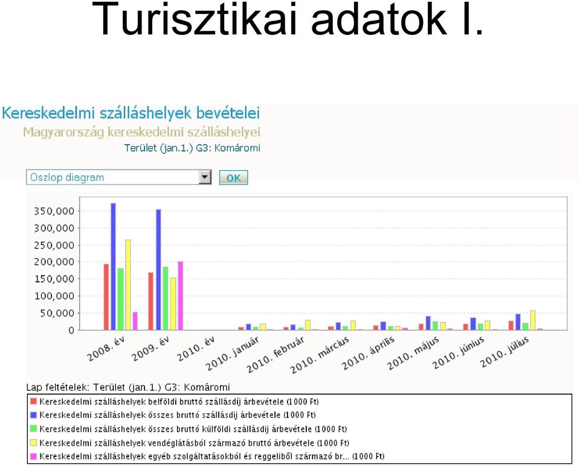The image size is (580, 465).
Task: Click the OK button
Action: coord(233,178)
